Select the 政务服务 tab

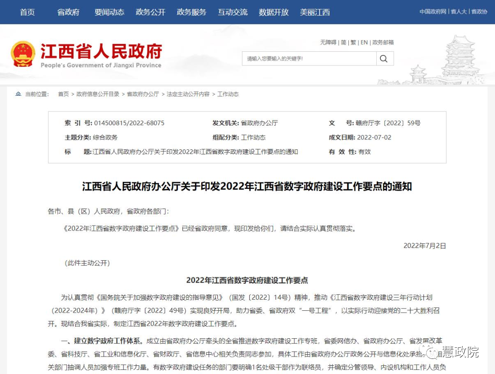coord(191,12)
